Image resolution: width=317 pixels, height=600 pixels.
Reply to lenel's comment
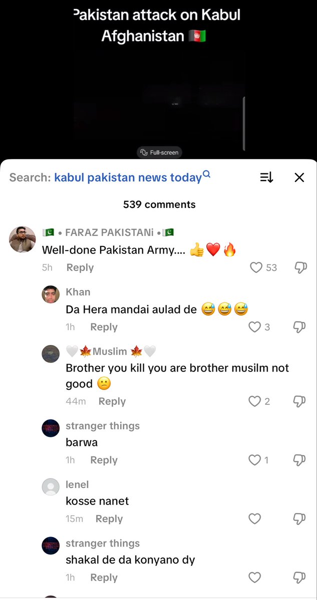(109, 519)
